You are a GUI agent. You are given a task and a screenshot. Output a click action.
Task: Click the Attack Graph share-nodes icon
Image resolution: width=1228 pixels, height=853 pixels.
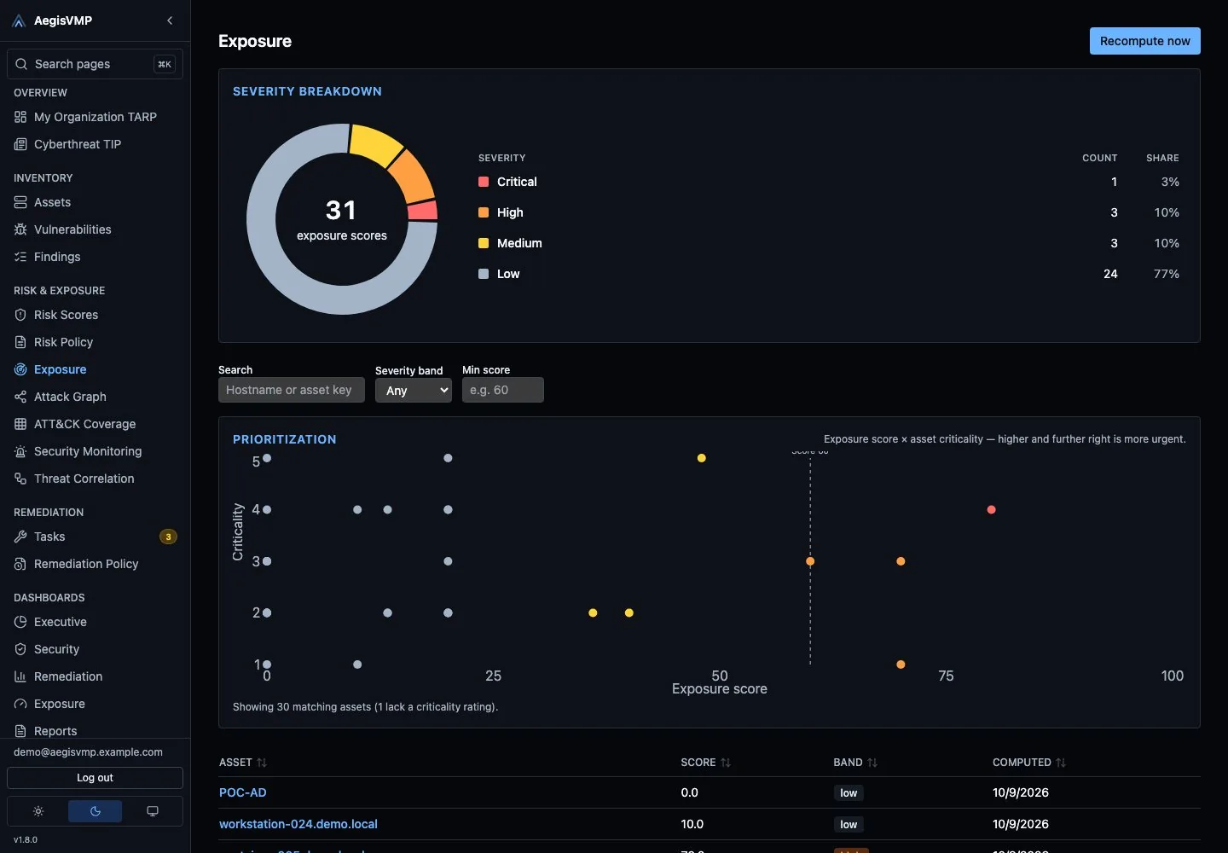click(x=20, y=397)
